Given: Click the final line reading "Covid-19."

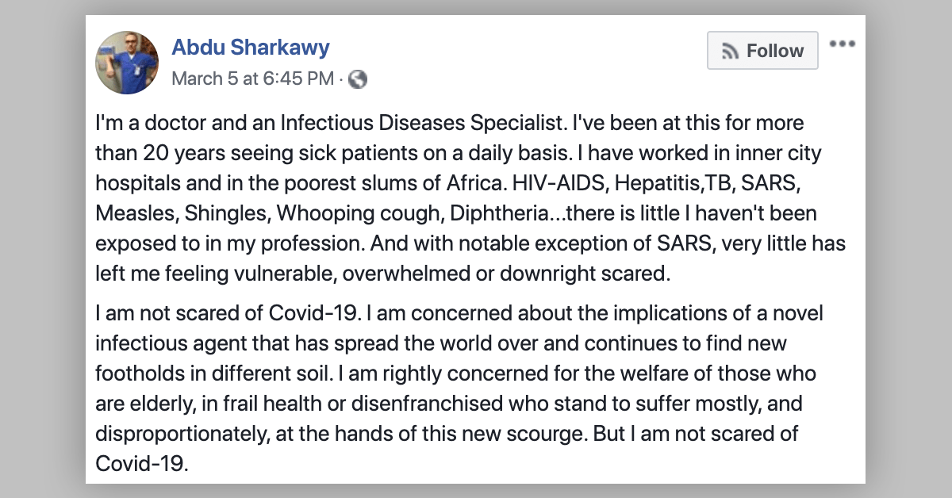Looking at the screenshot, I should point(142,464).
